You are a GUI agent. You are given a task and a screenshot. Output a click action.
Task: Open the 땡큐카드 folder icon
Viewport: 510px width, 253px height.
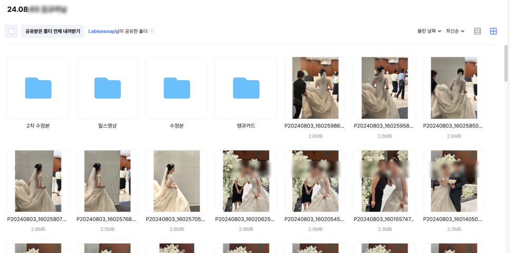246,88
